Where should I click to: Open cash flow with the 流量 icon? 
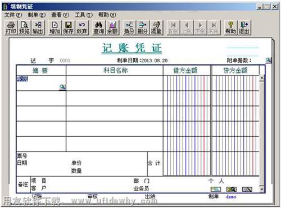[x=156, y=27]
